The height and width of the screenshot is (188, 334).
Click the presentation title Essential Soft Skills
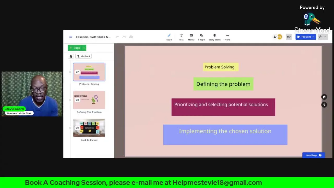pos(93,37)
